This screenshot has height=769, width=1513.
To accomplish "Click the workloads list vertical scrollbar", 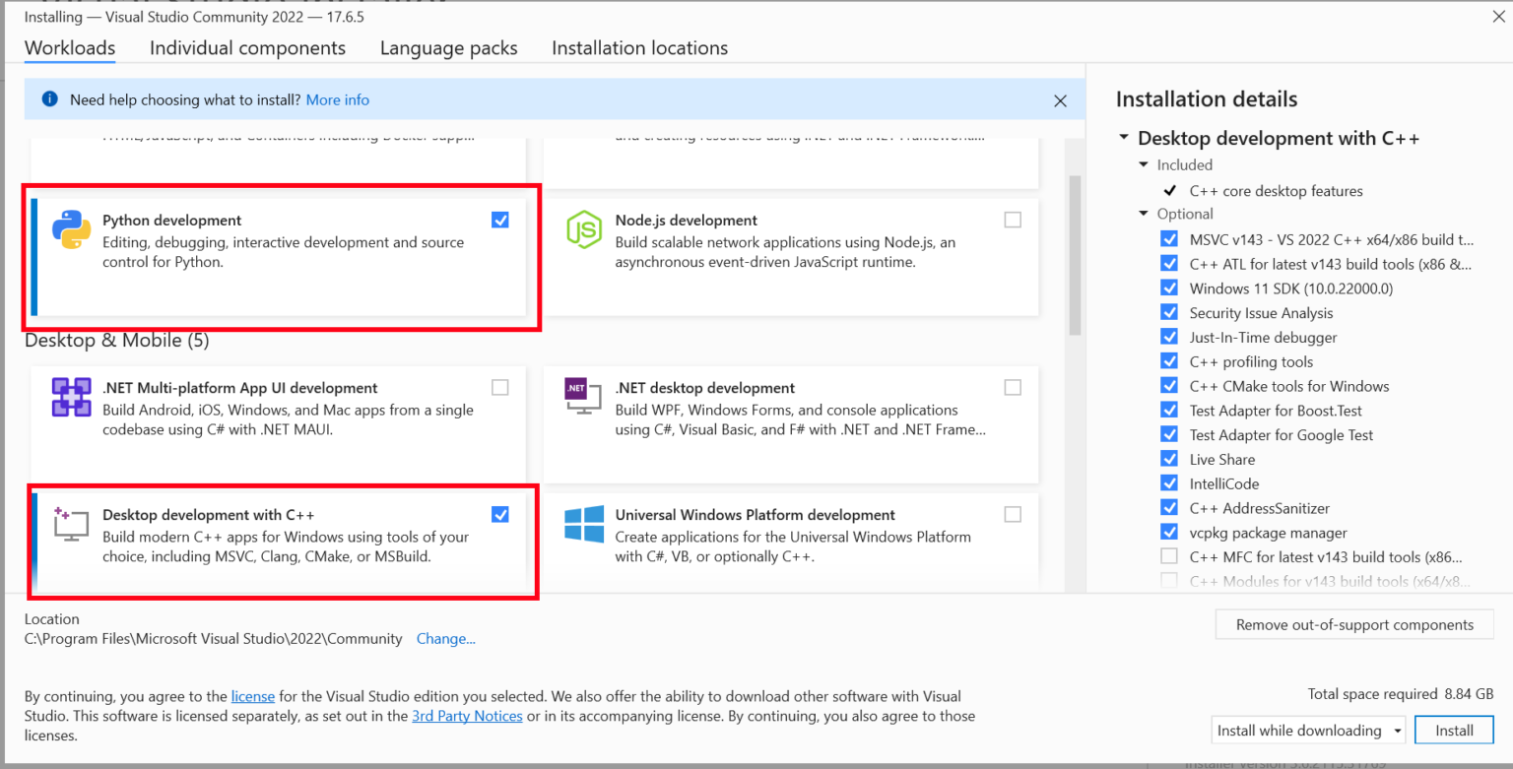I will click(1075, 256).
